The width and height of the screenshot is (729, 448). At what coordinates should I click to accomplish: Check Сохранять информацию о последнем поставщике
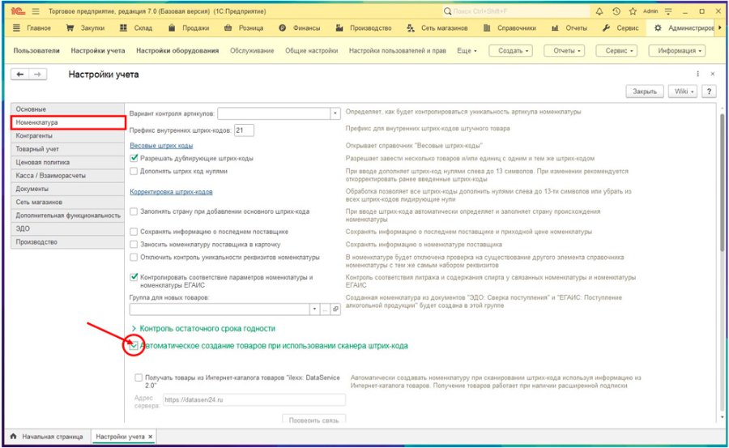point(134,231)
